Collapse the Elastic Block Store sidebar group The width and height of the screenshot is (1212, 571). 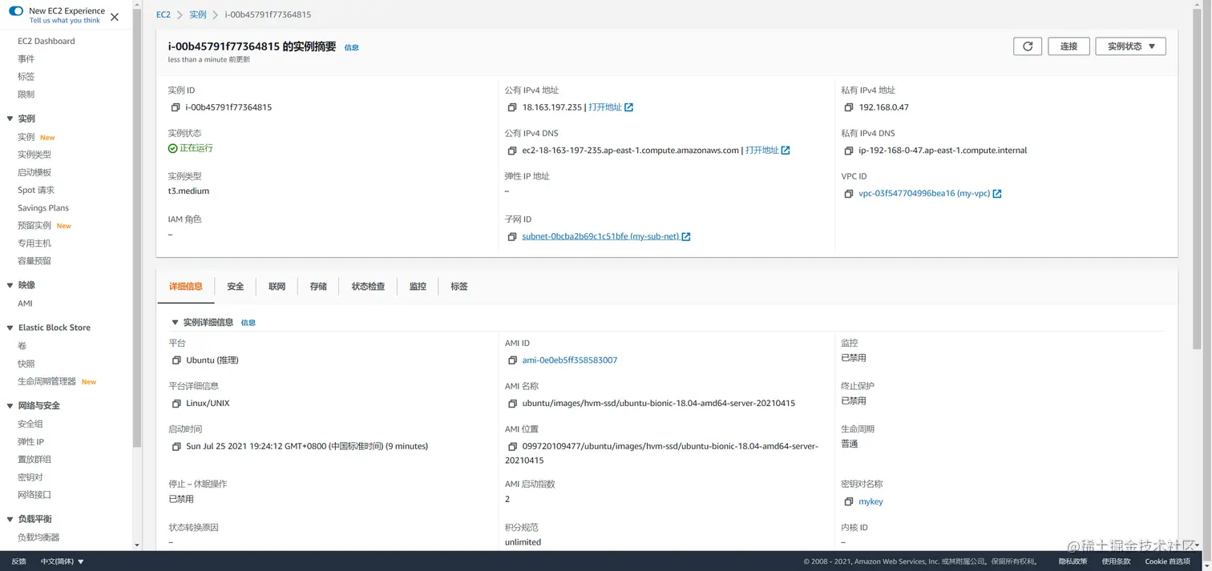click(x=10, y=328)
